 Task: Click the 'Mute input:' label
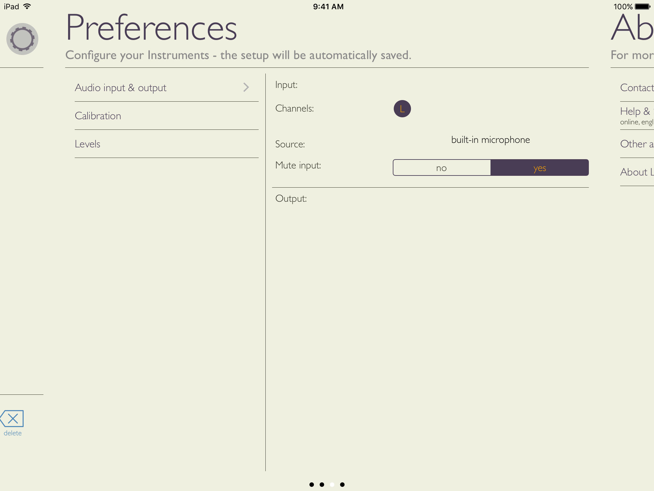click(x=298, y=165)
